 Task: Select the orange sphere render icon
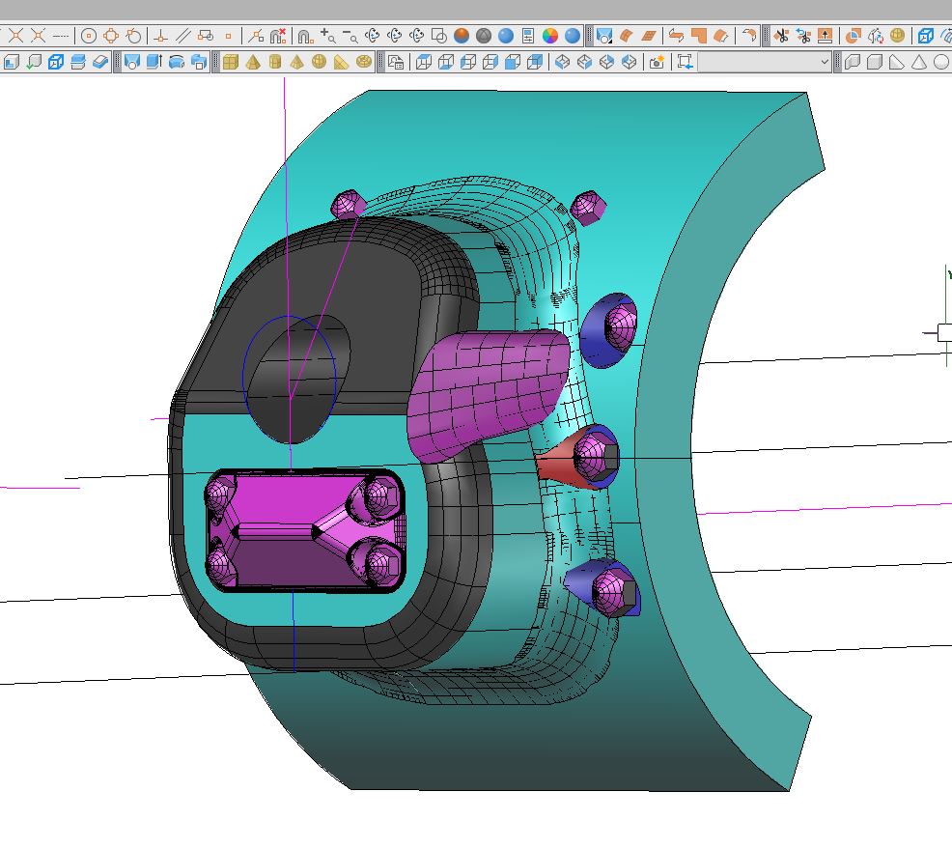462,37
